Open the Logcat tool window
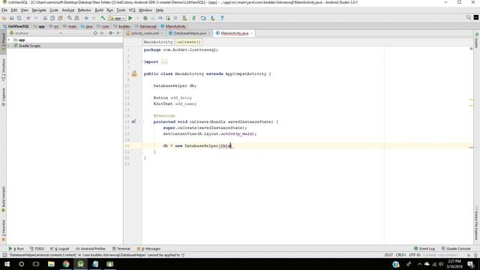Image resolution: width=480 pixels, height=270 pixels. (x=60, y=248)
